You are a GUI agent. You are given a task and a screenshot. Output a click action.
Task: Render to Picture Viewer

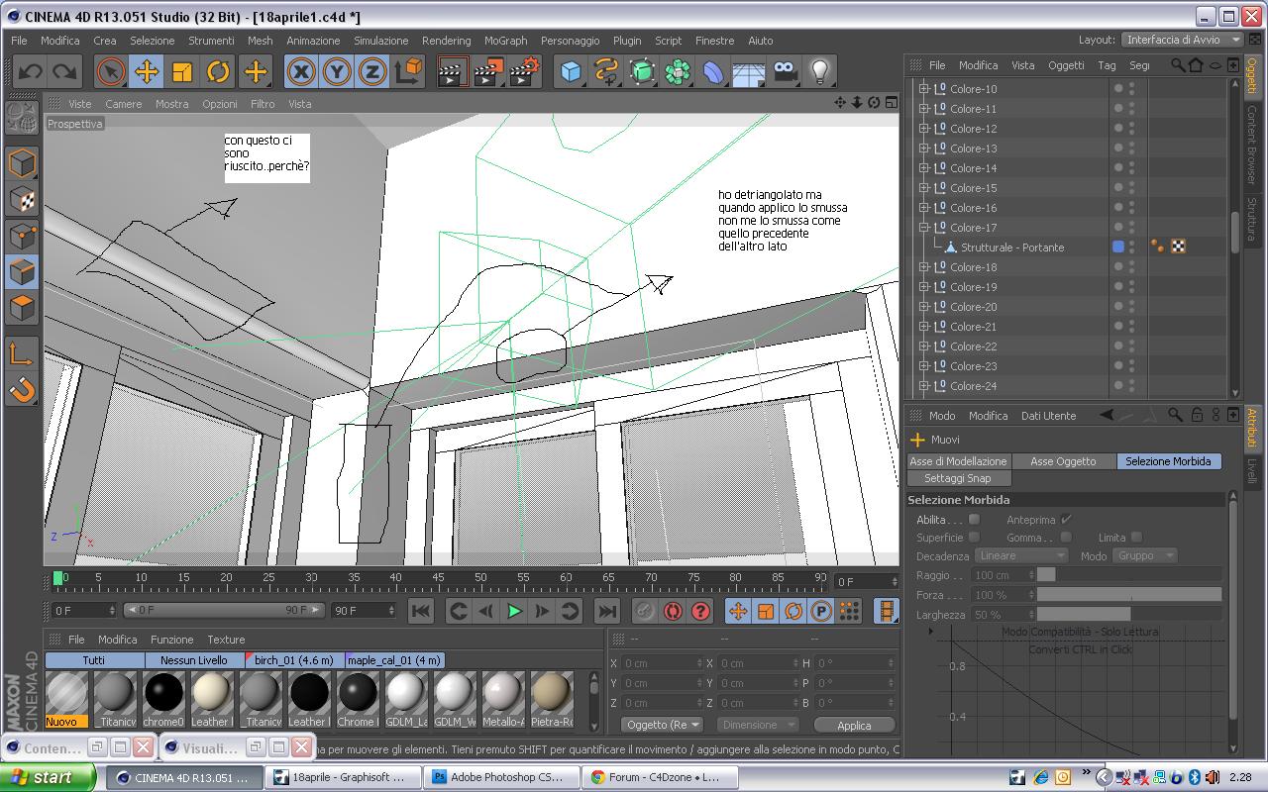(488, 71)
